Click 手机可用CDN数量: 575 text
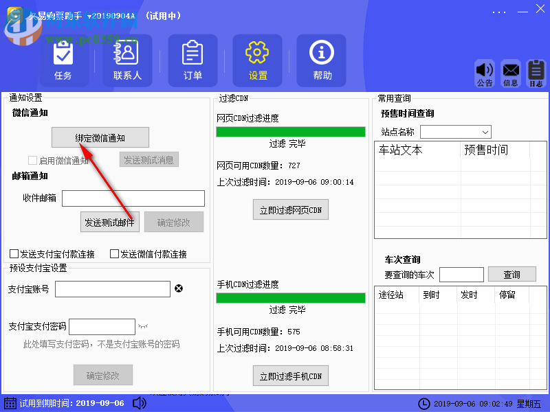Screen dimensions: 550x412 pyautogui.click(x=258, y=332)
